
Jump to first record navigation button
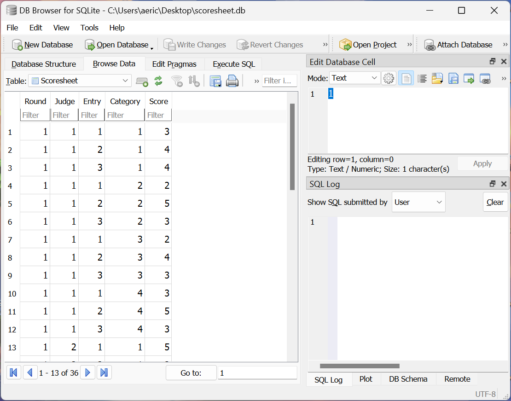point(14,372)
